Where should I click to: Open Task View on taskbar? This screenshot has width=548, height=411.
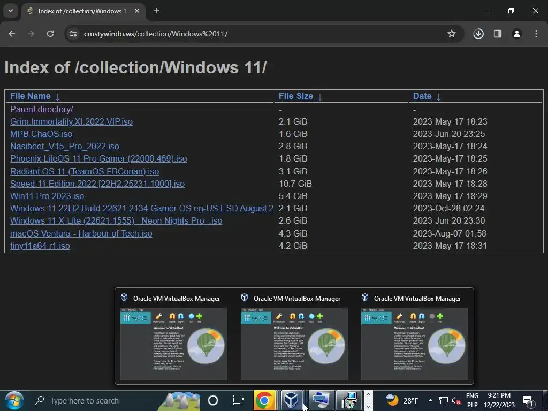coord(238,400)
